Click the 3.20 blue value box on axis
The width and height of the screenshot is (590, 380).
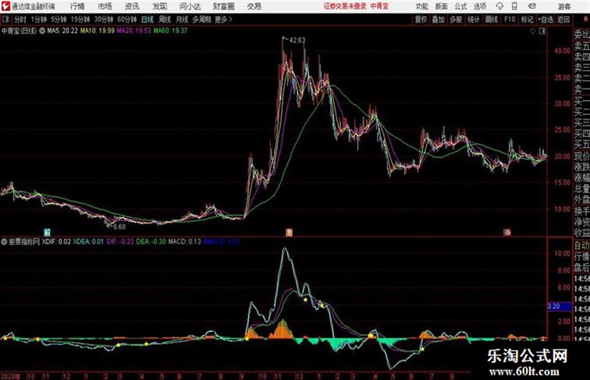(559, 306)
